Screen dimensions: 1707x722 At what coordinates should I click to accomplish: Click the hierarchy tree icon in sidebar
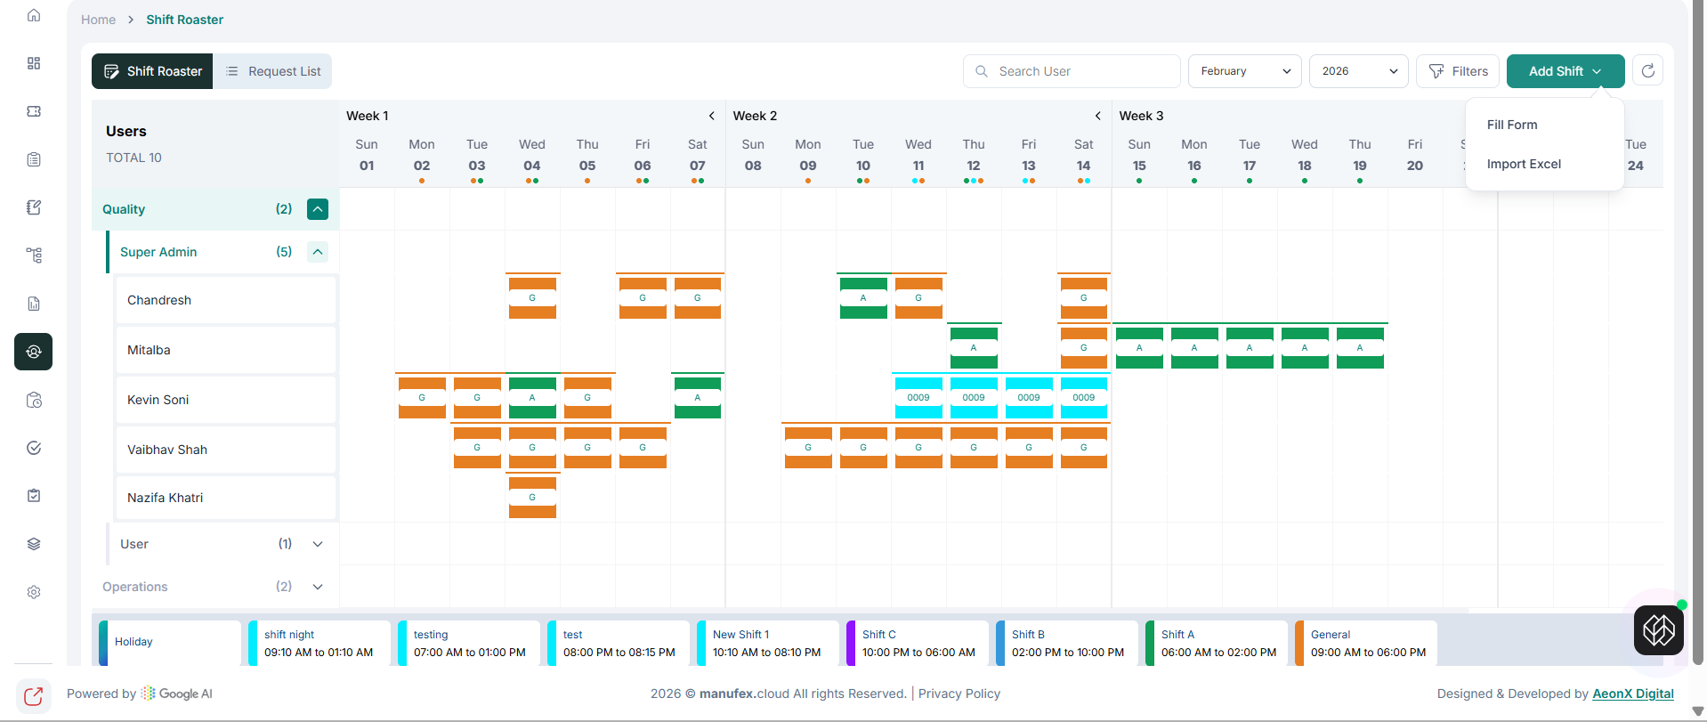pos(34,256)
